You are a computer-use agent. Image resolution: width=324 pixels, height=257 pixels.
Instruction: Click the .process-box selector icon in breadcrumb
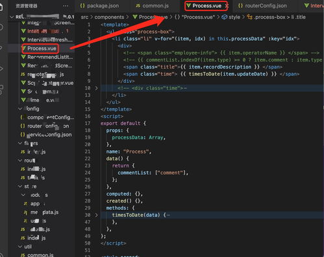pos(249,17)
